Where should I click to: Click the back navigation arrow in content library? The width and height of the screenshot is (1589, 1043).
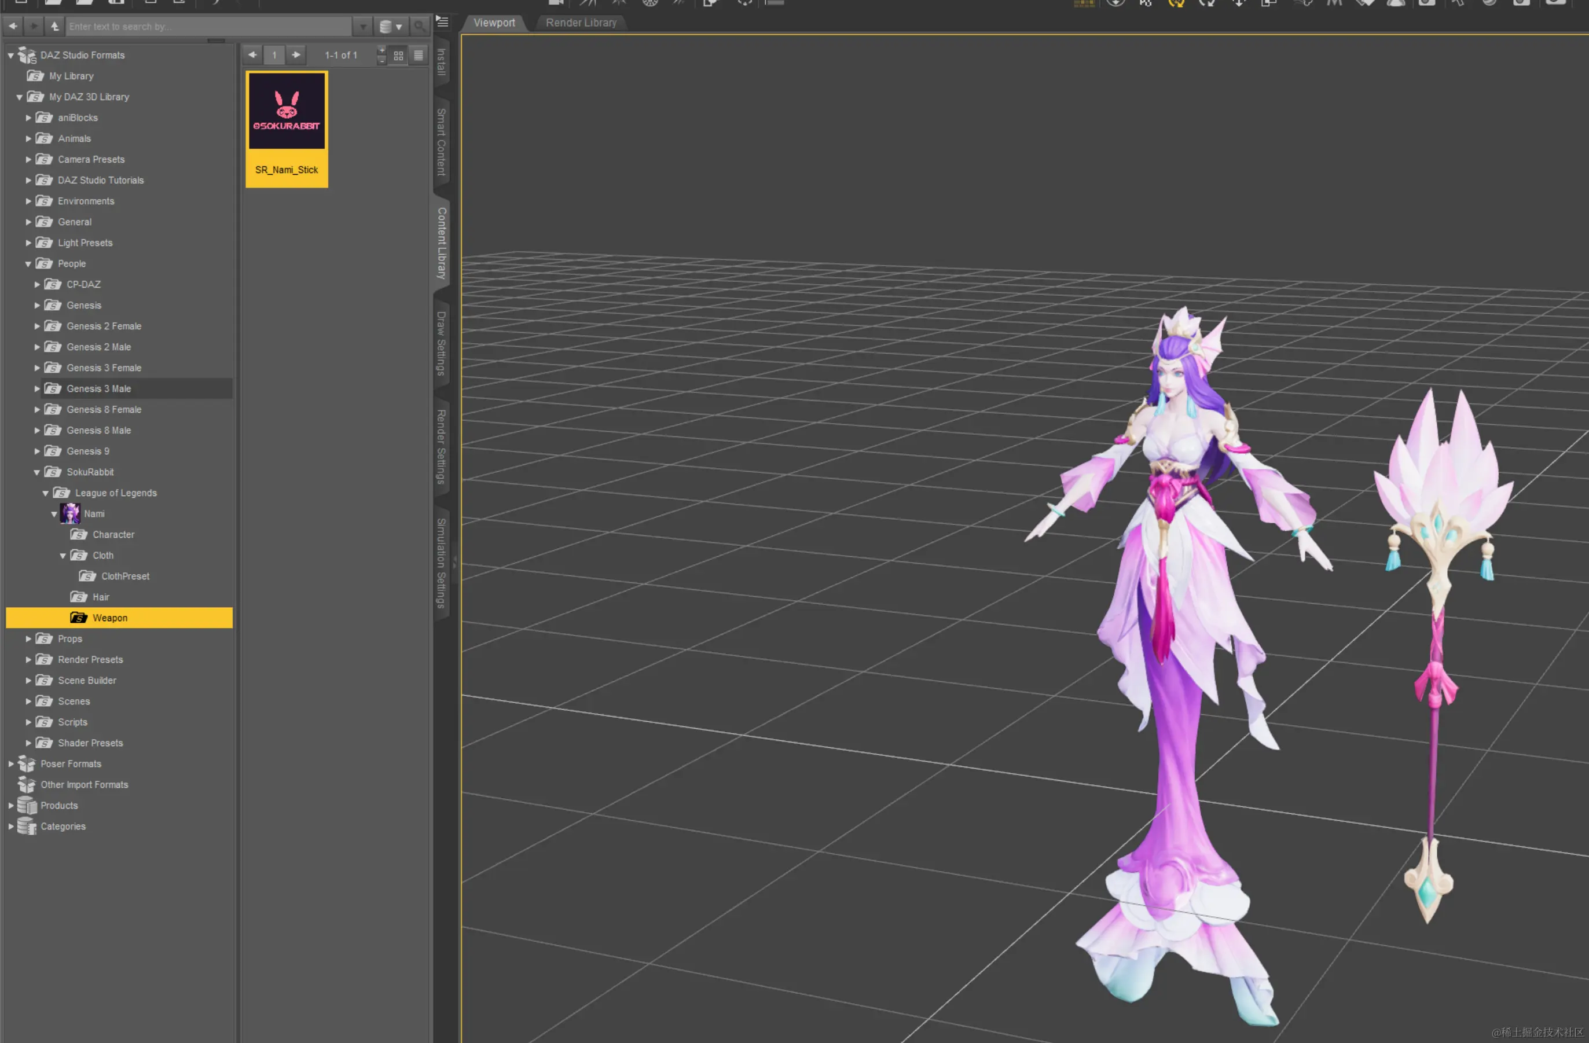[13, 27]
